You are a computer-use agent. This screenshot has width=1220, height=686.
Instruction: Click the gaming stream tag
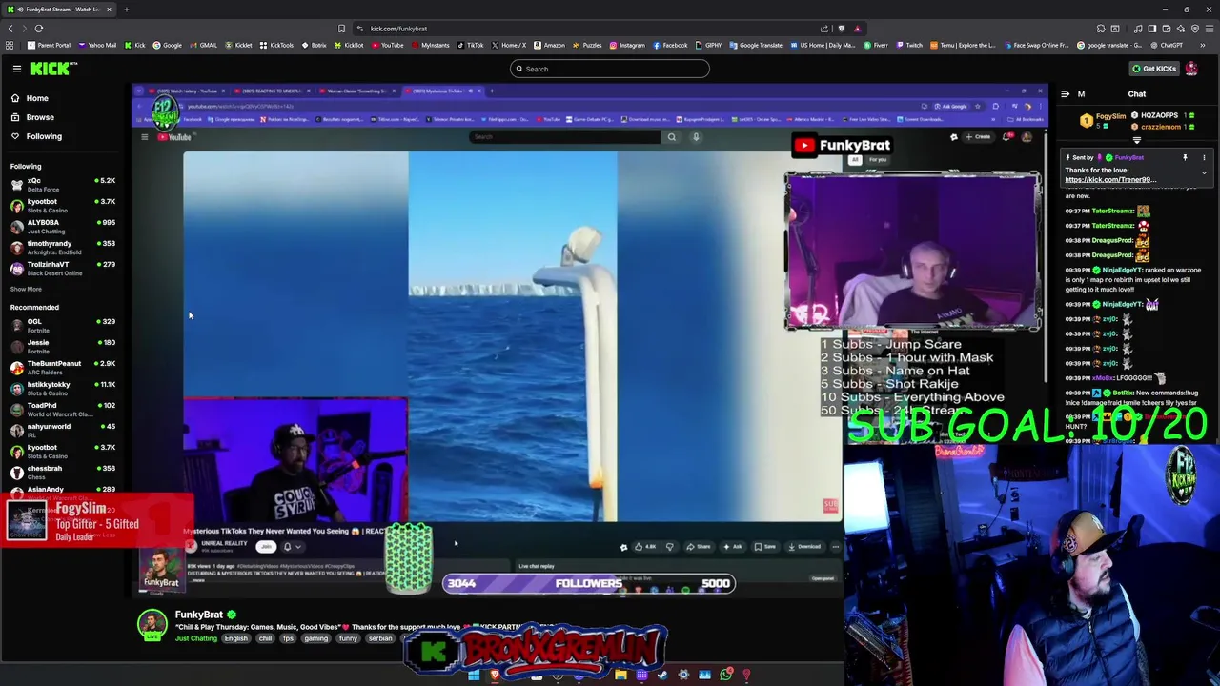(x=316, y=638)
